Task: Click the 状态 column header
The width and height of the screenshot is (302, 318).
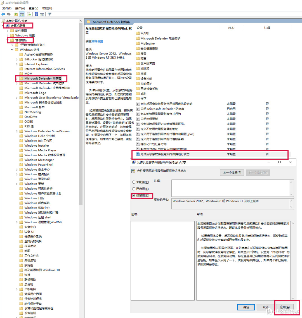Action: click(231, 28)
